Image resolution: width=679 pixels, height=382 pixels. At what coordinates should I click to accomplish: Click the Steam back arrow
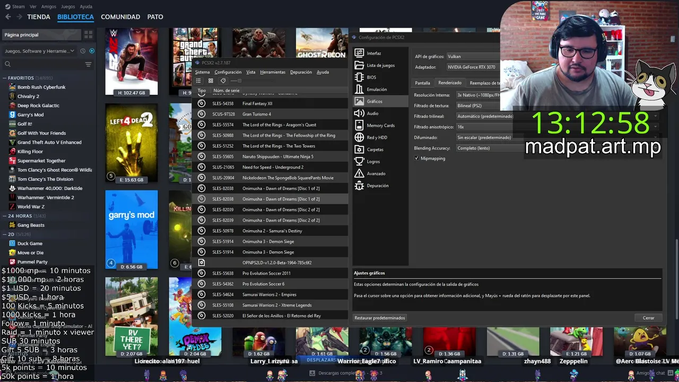pyautogui.click(x=8, y=16)
